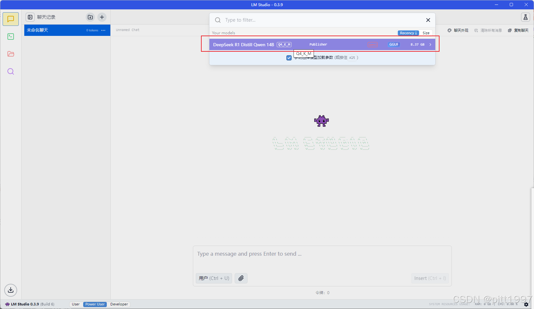534x309 pixels.
Task: Click 清除所有消息 to clear messages
Action: tap(488, 30)
